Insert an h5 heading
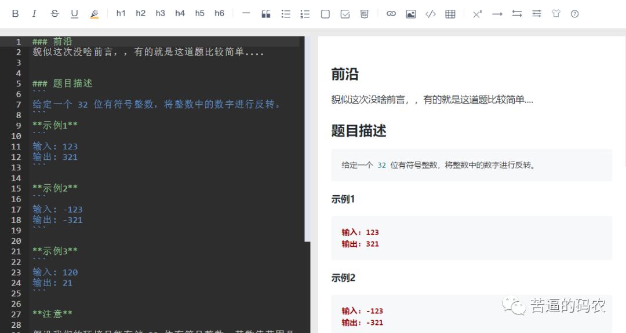 199,13
